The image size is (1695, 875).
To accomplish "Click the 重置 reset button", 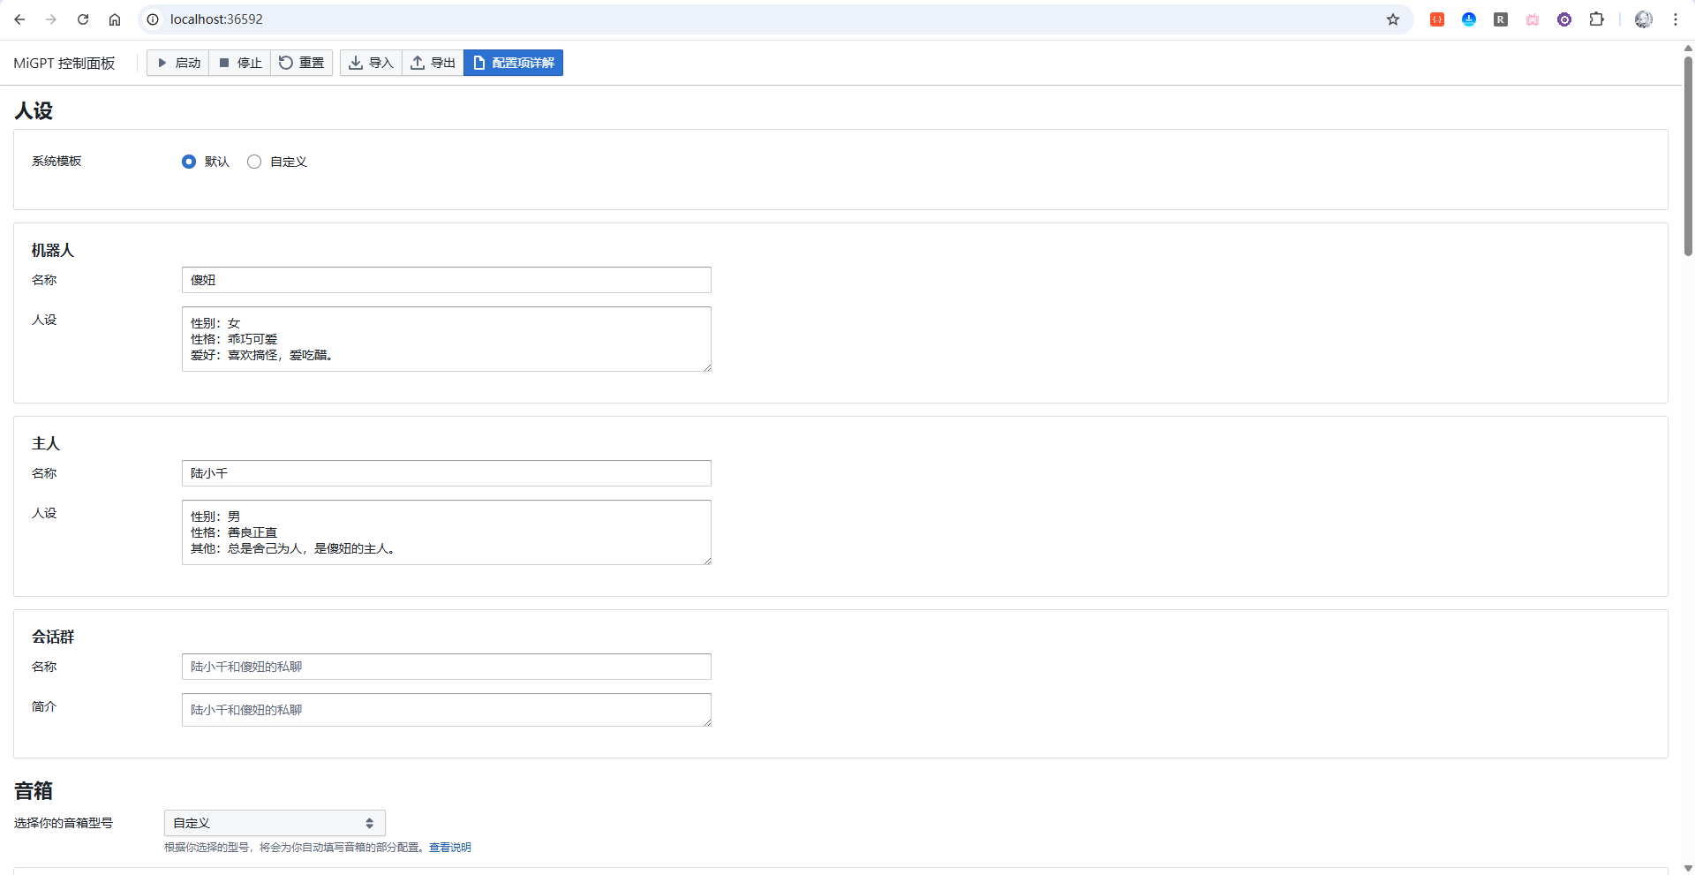I will [x=301, y=63].
